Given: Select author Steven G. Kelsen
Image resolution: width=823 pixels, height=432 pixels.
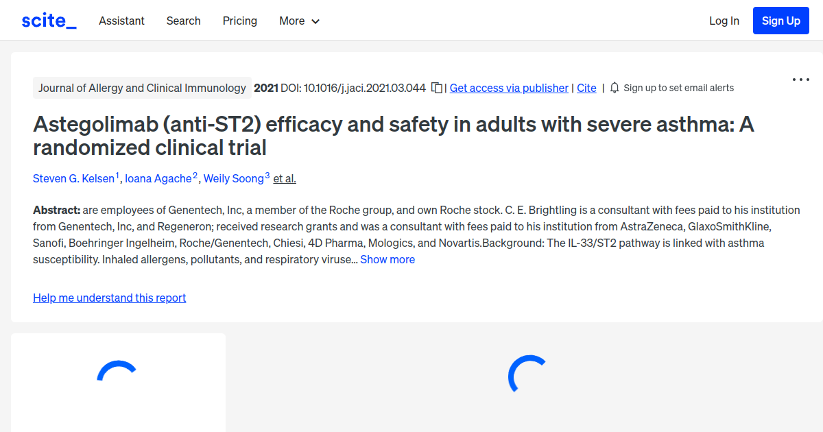Looking at the screenshot, I should [x=74, y=178].
